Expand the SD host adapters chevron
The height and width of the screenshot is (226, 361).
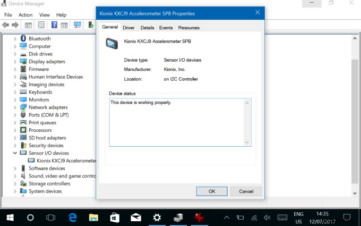click(x=15, y=138)
